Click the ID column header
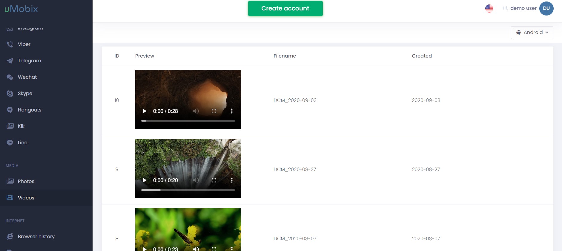The width and height of the screenshot is (562, 251). [117, 56]
